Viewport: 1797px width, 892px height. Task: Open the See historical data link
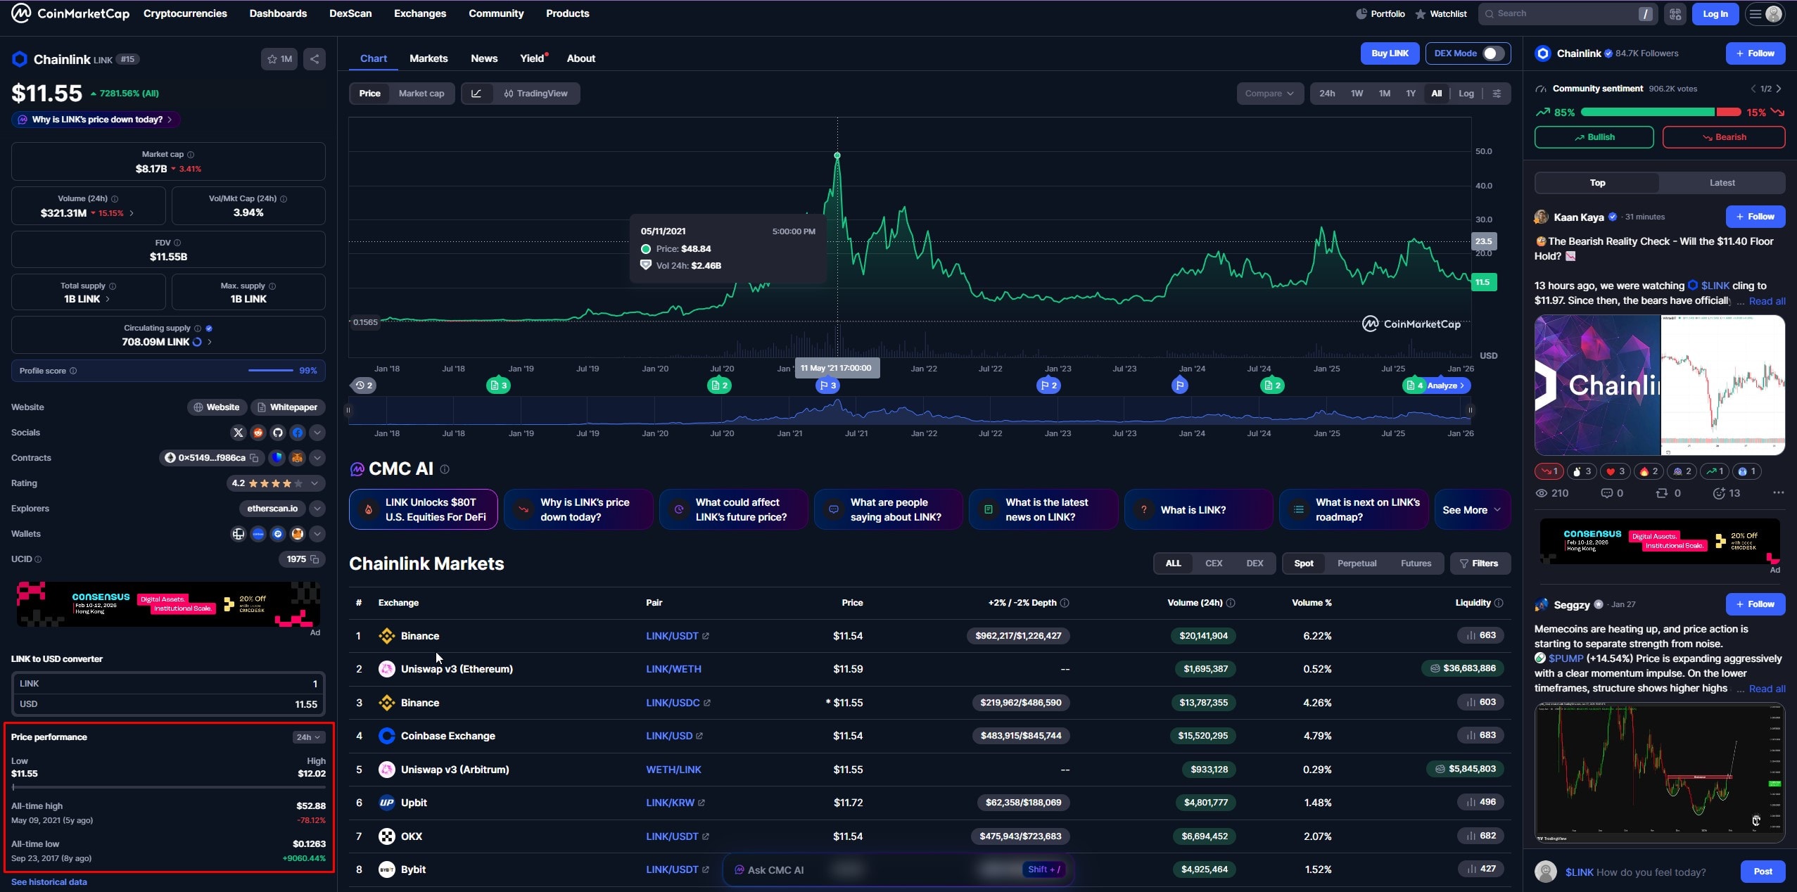(x=49, y=881)
